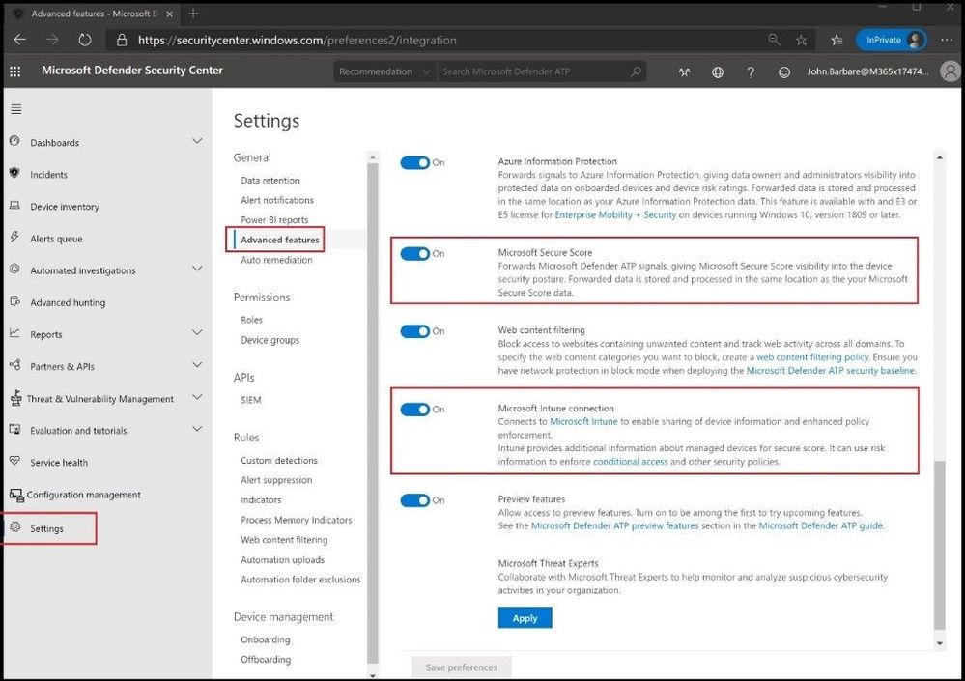Open a new browser tab with the plus button

[x=193, y=13]
